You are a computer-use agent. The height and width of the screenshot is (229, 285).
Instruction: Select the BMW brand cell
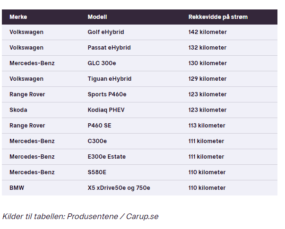click(x=17, y=188)
